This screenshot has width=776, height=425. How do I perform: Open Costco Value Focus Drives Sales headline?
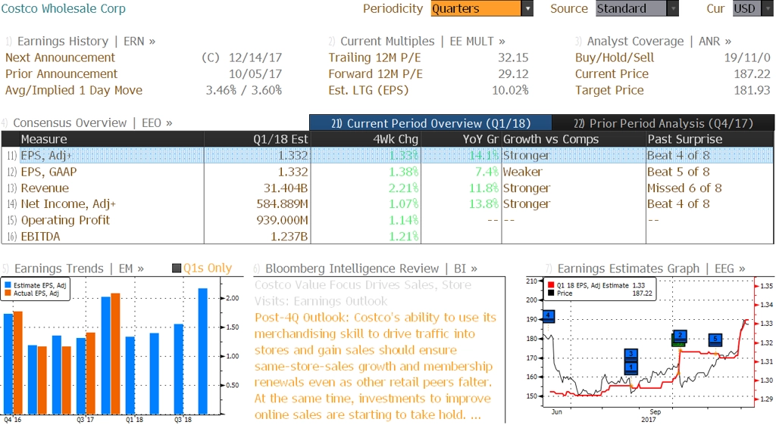tap(363, 293)
